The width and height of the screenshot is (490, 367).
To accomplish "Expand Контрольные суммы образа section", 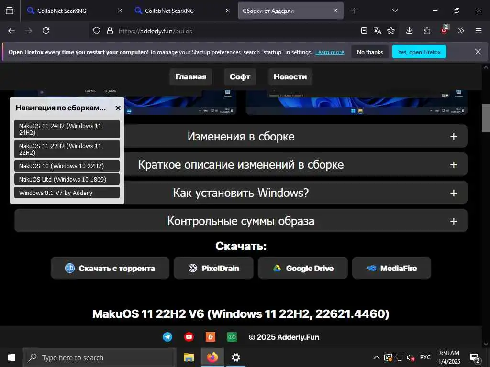I will click(x=241, y=221).
